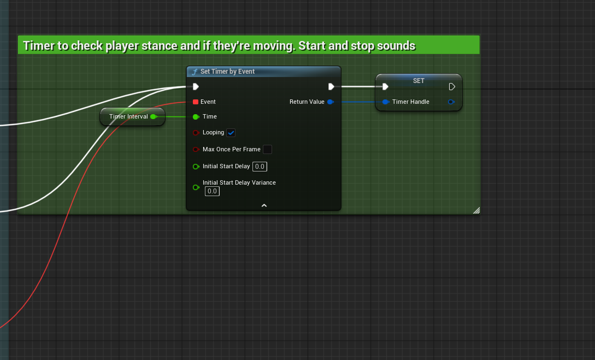This screenshot has width=595, height=360.
Task: Click the Initial Start Delay input pin
Action: pos(196,167)
